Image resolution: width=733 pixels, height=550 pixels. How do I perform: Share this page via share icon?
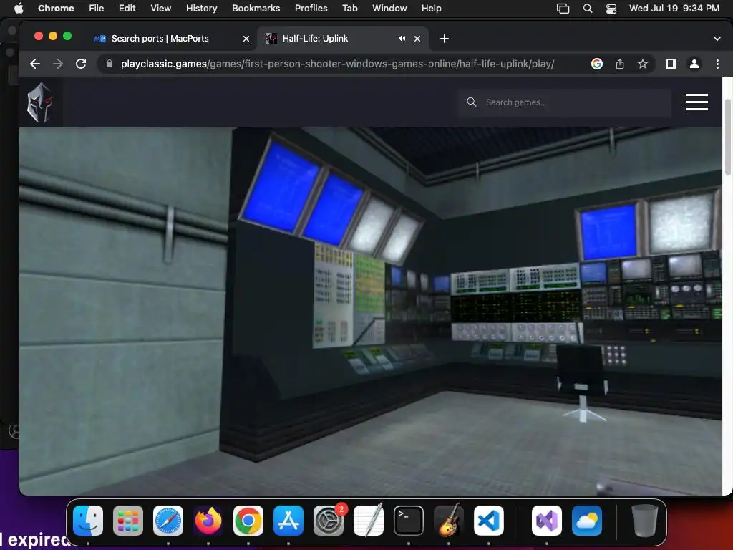click(x=620, y=64)
